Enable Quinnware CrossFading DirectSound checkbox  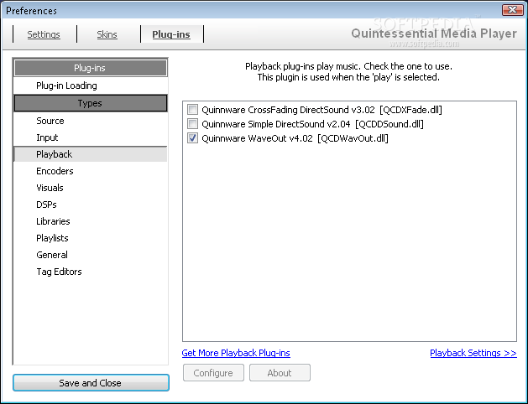click(192, 110)
